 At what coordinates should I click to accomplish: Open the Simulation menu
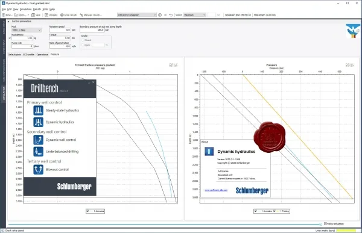coord(25,9)
